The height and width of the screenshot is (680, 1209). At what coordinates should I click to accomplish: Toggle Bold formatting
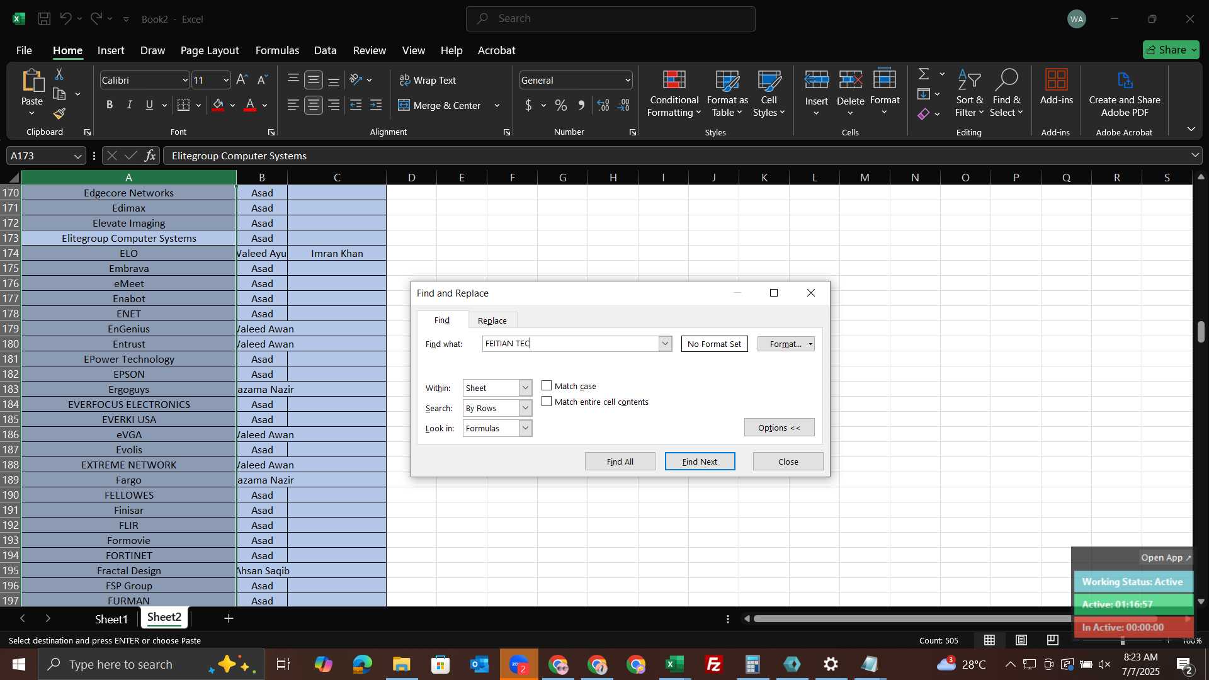(110, 105)
